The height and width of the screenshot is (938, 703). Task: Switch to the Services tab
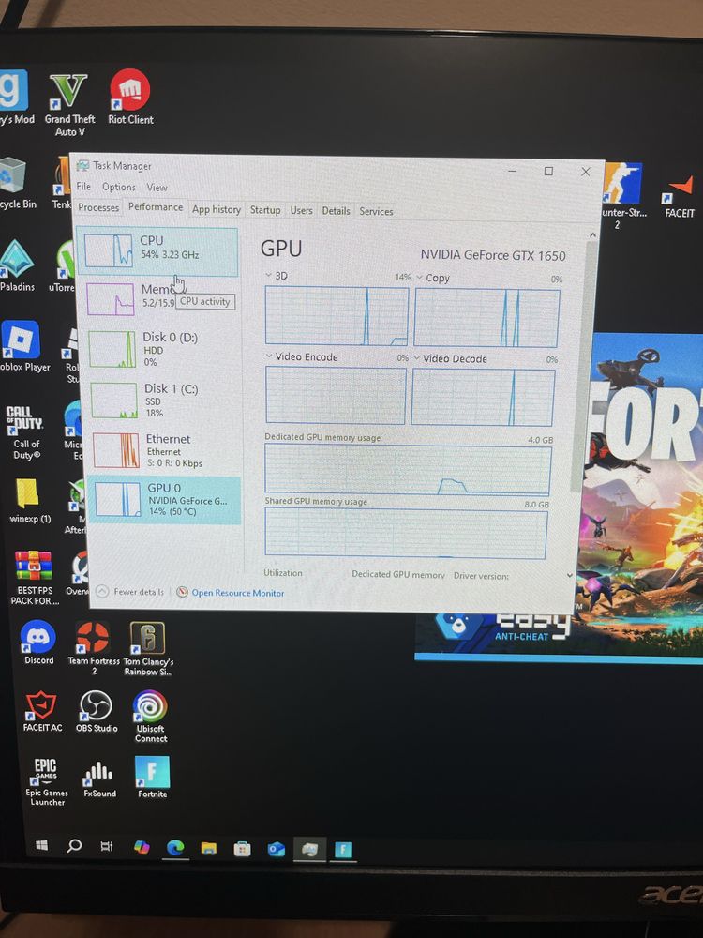[376, 211]
